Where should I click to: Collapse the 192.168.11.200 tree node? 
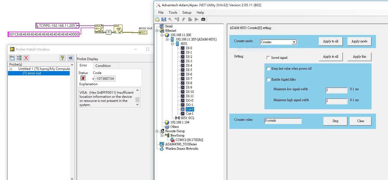tap(162, 35)
